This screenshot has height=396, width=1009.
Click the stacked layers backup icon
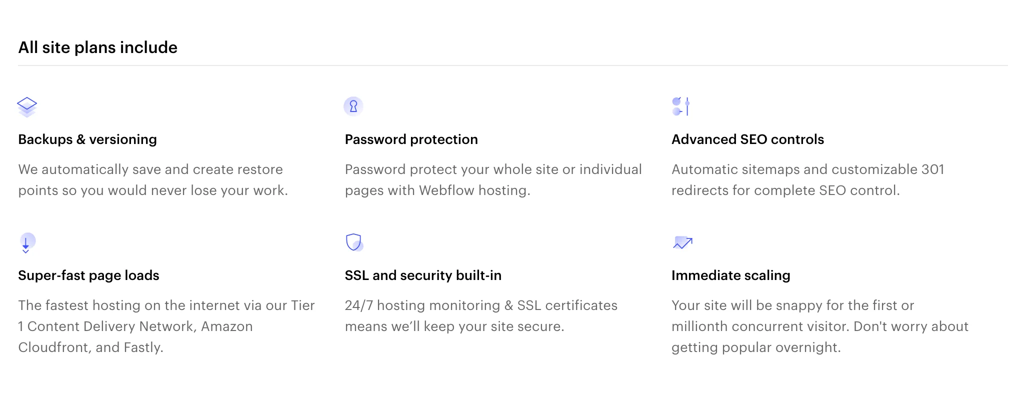[x=27, y=106]
